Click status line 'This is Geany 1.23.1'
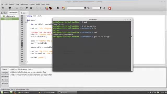This screenshot has width=167, height=94. (x=21, y=69)
